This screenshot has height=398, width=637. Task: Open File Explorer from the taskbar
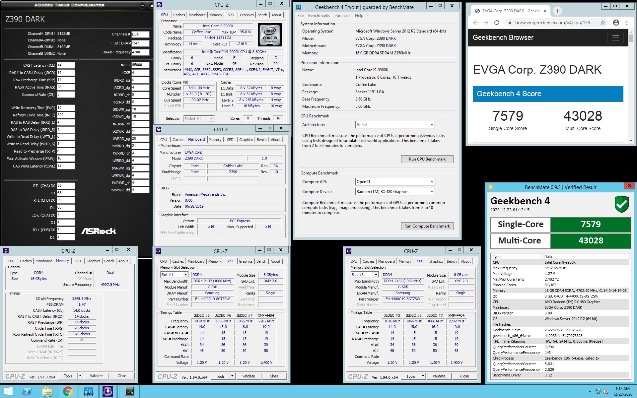tap(47, 392)
